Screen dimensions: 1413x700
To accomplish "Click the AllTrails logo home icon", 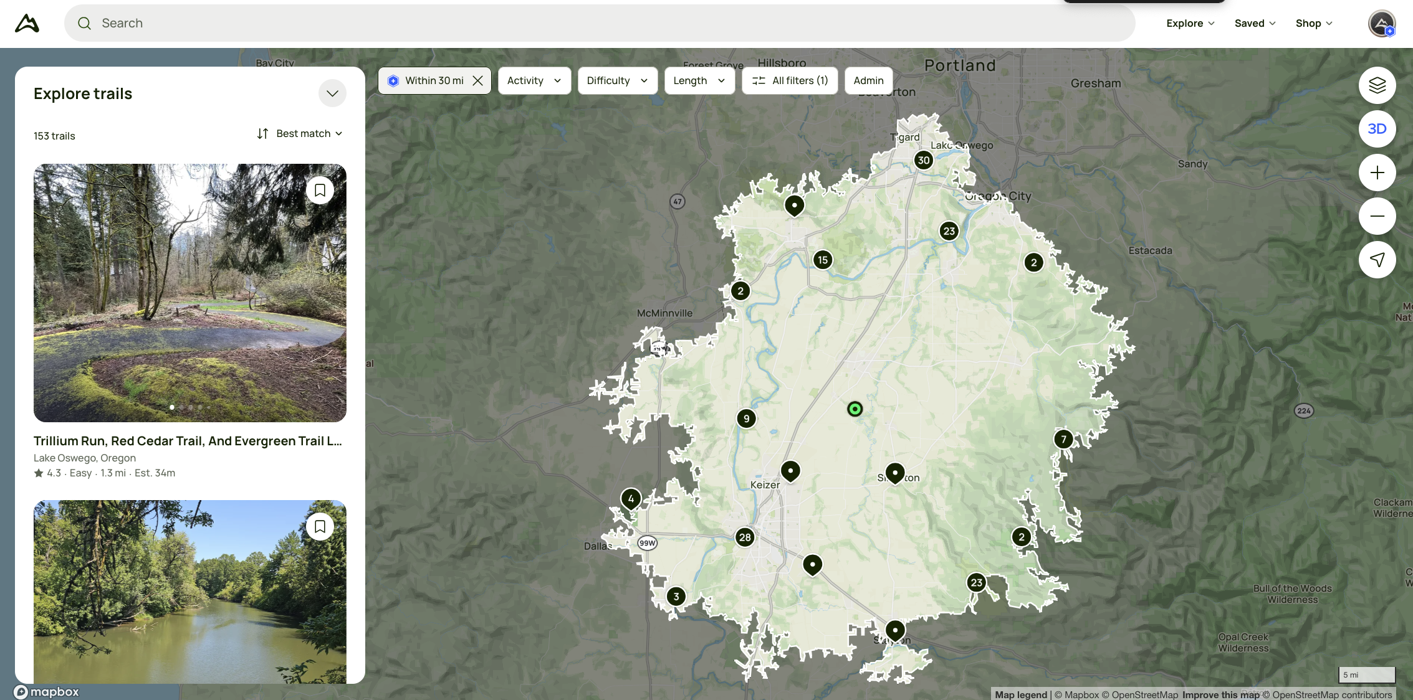I will click(27, 23).
